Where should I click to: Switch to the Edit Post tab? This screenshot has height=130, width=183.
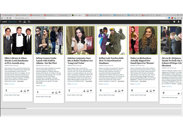pyautogui.click(x=134, y=15)
